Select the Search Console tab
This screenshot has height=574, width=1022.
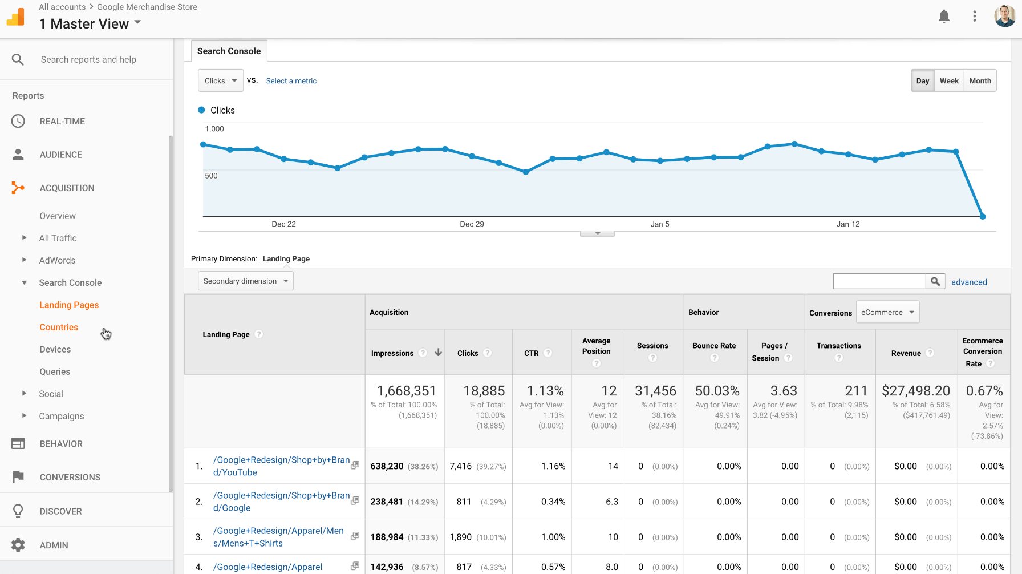pyautogui.click(x=229, y=51)
